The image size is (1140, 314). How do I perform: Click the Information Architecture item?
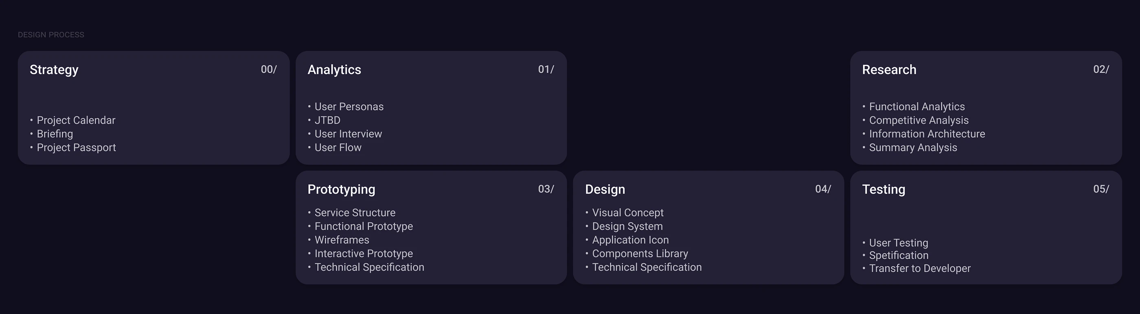(x=927, y=134)
